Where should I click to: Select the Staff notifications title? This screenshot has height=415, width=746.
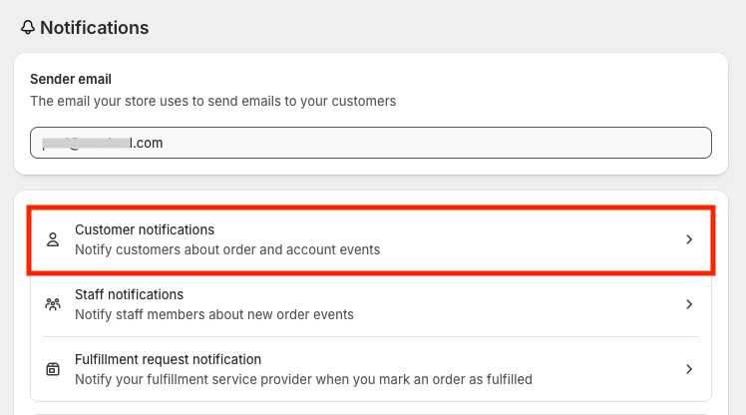[129, 294]
